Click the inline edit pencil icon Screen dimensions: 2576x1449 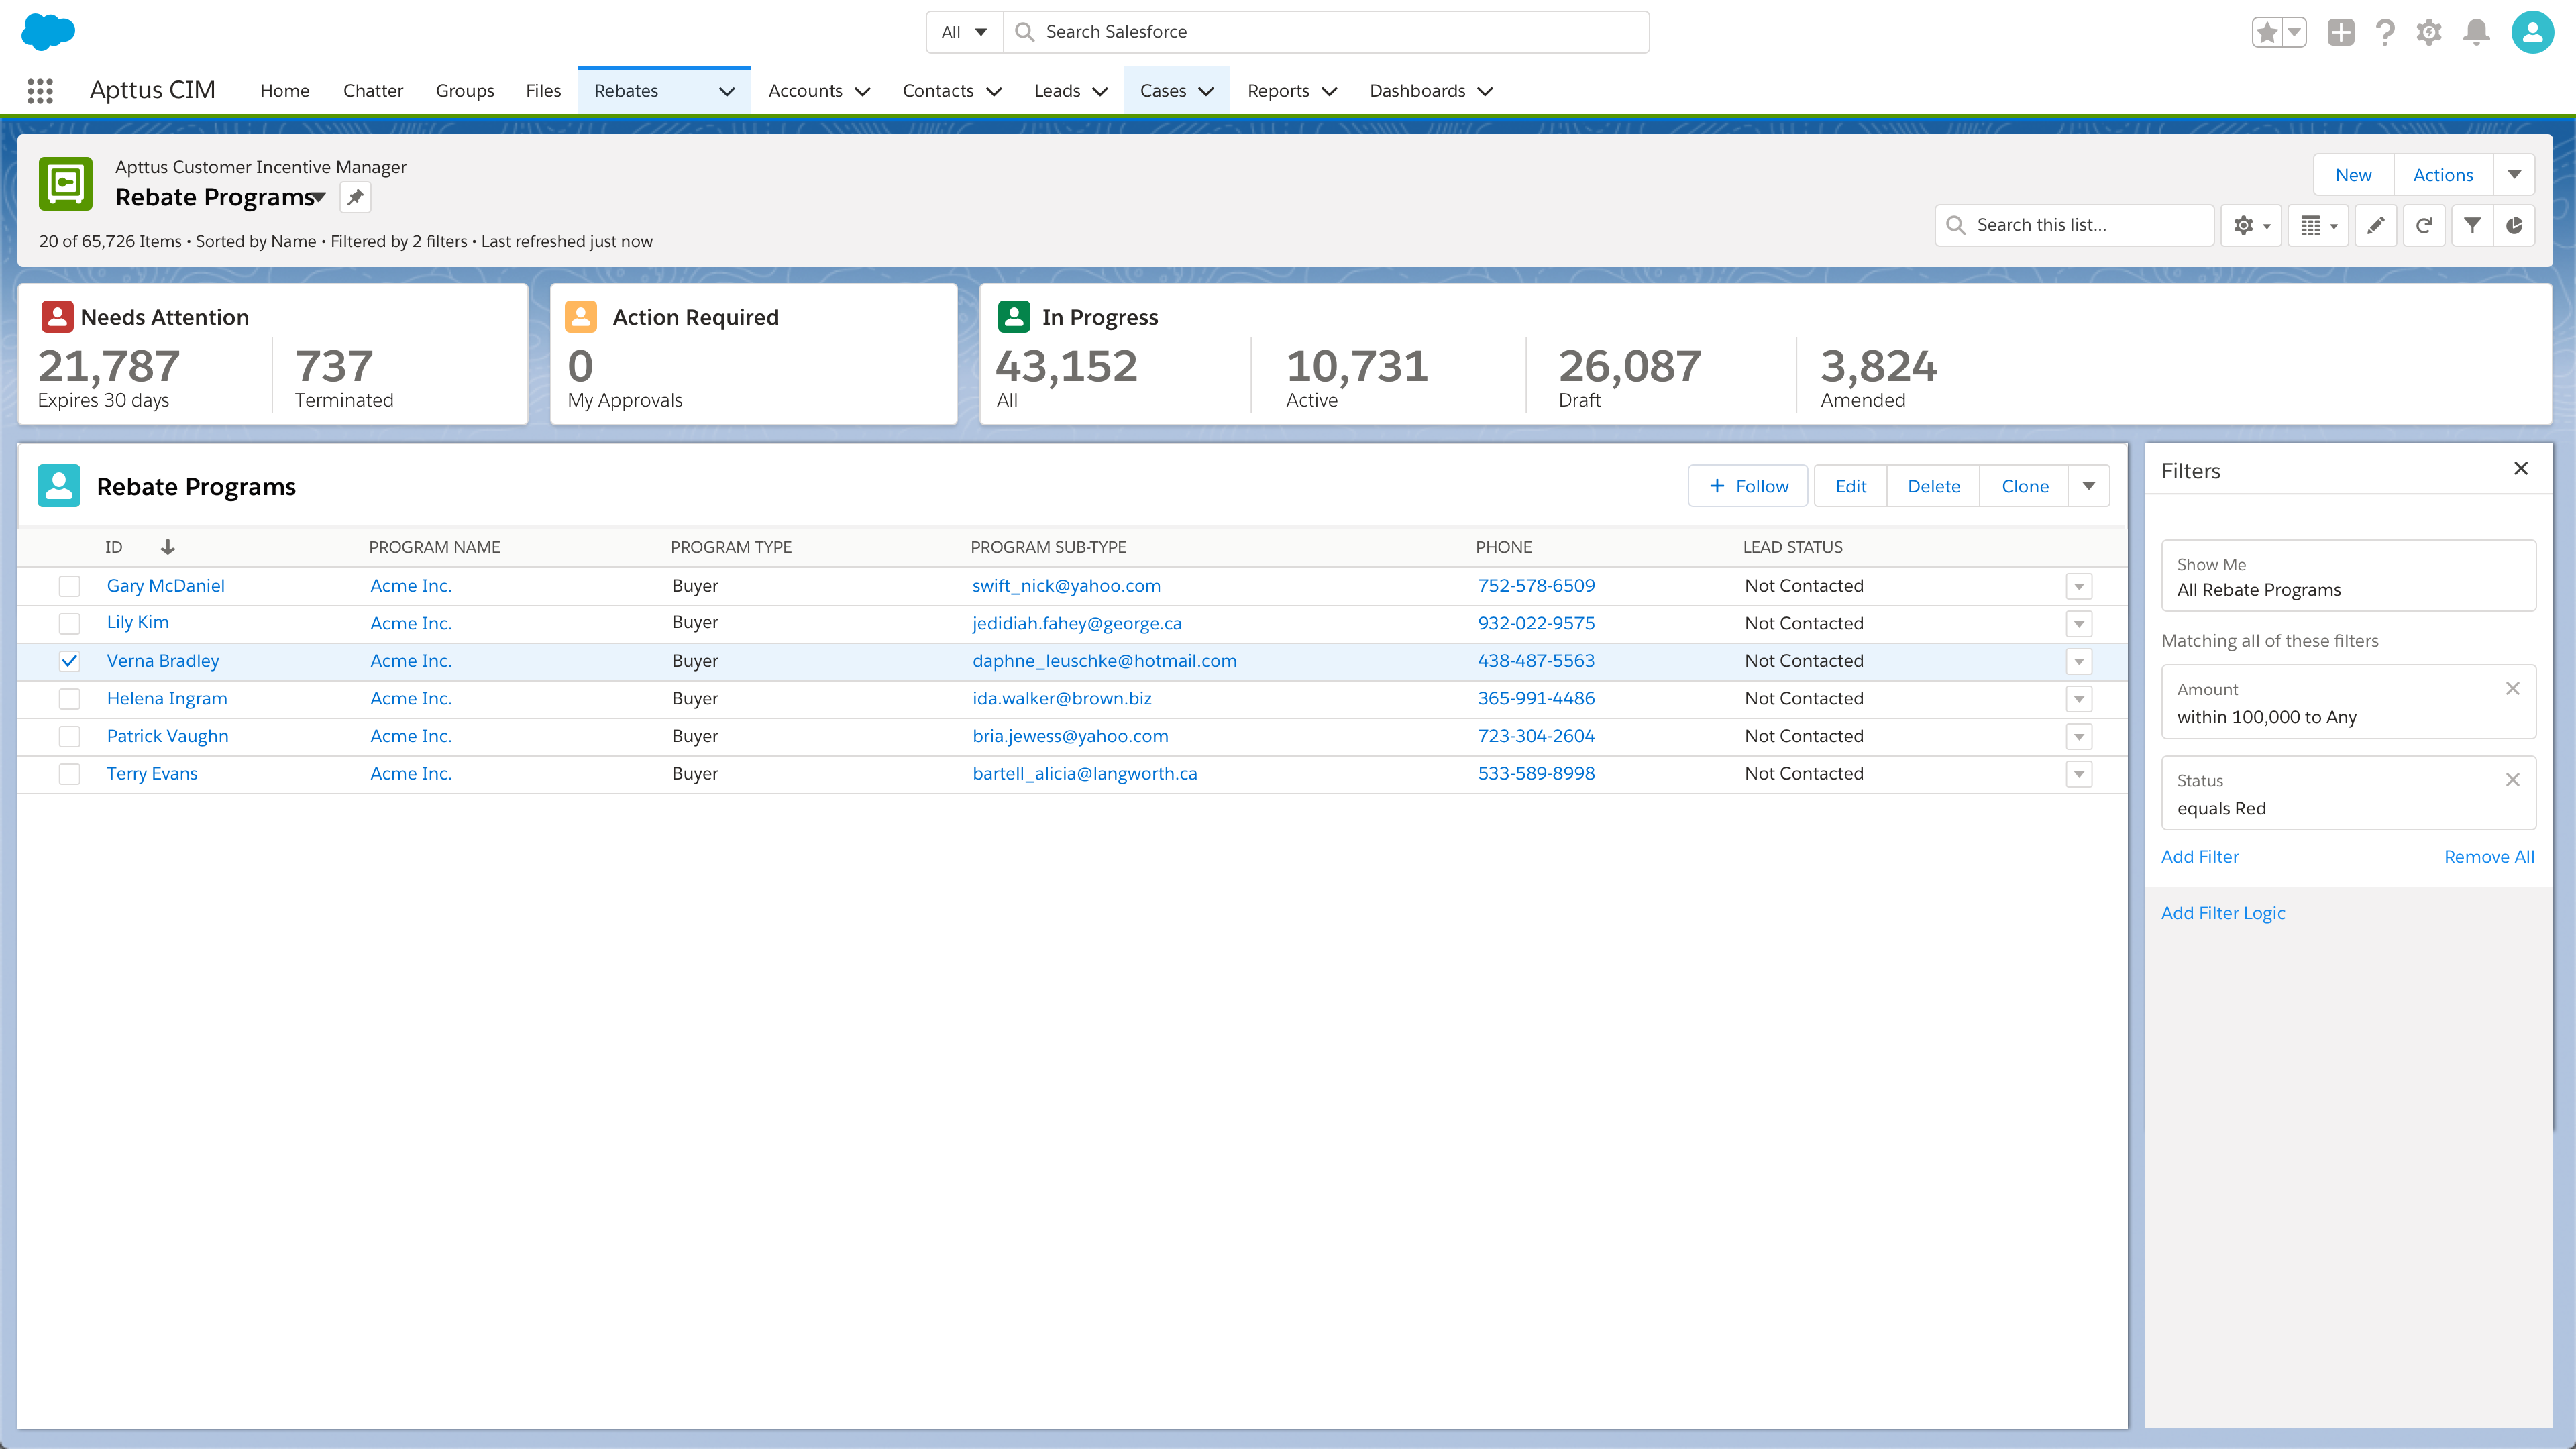tap(2376, 225)
